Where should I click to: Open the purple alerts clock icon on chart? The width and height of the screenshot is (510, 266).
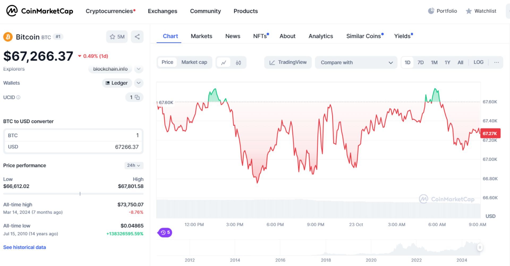tap(165, 232)
